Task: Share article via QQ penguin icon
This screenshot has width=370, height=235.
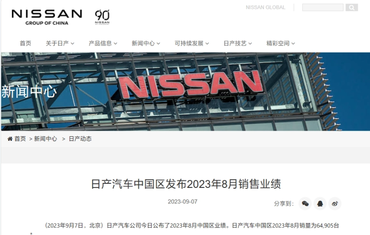Action: click(x=320, y=203)
